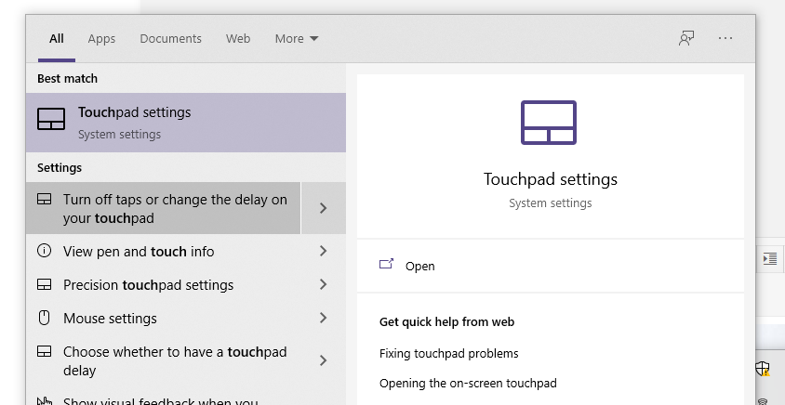This screenshot has width=785, height=405.
Task: Click the feedback icon in search header
Action: point(686,38)
